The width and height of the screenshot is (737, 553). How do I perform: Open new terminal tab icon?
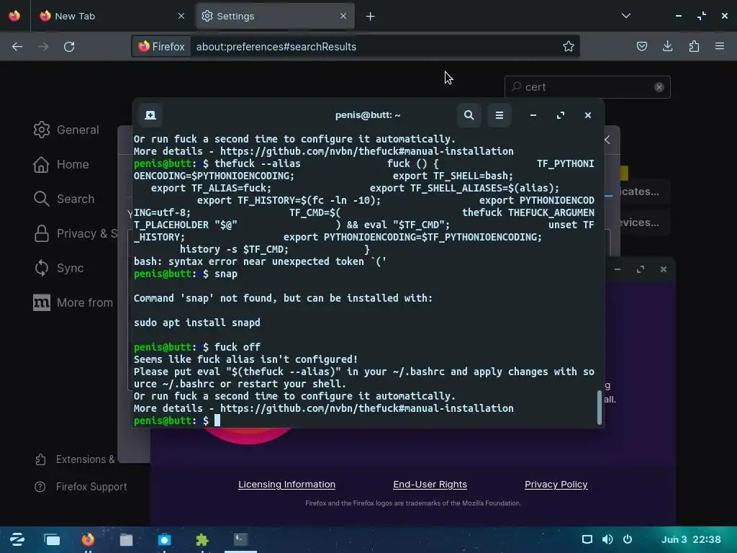tap(150, 115)
